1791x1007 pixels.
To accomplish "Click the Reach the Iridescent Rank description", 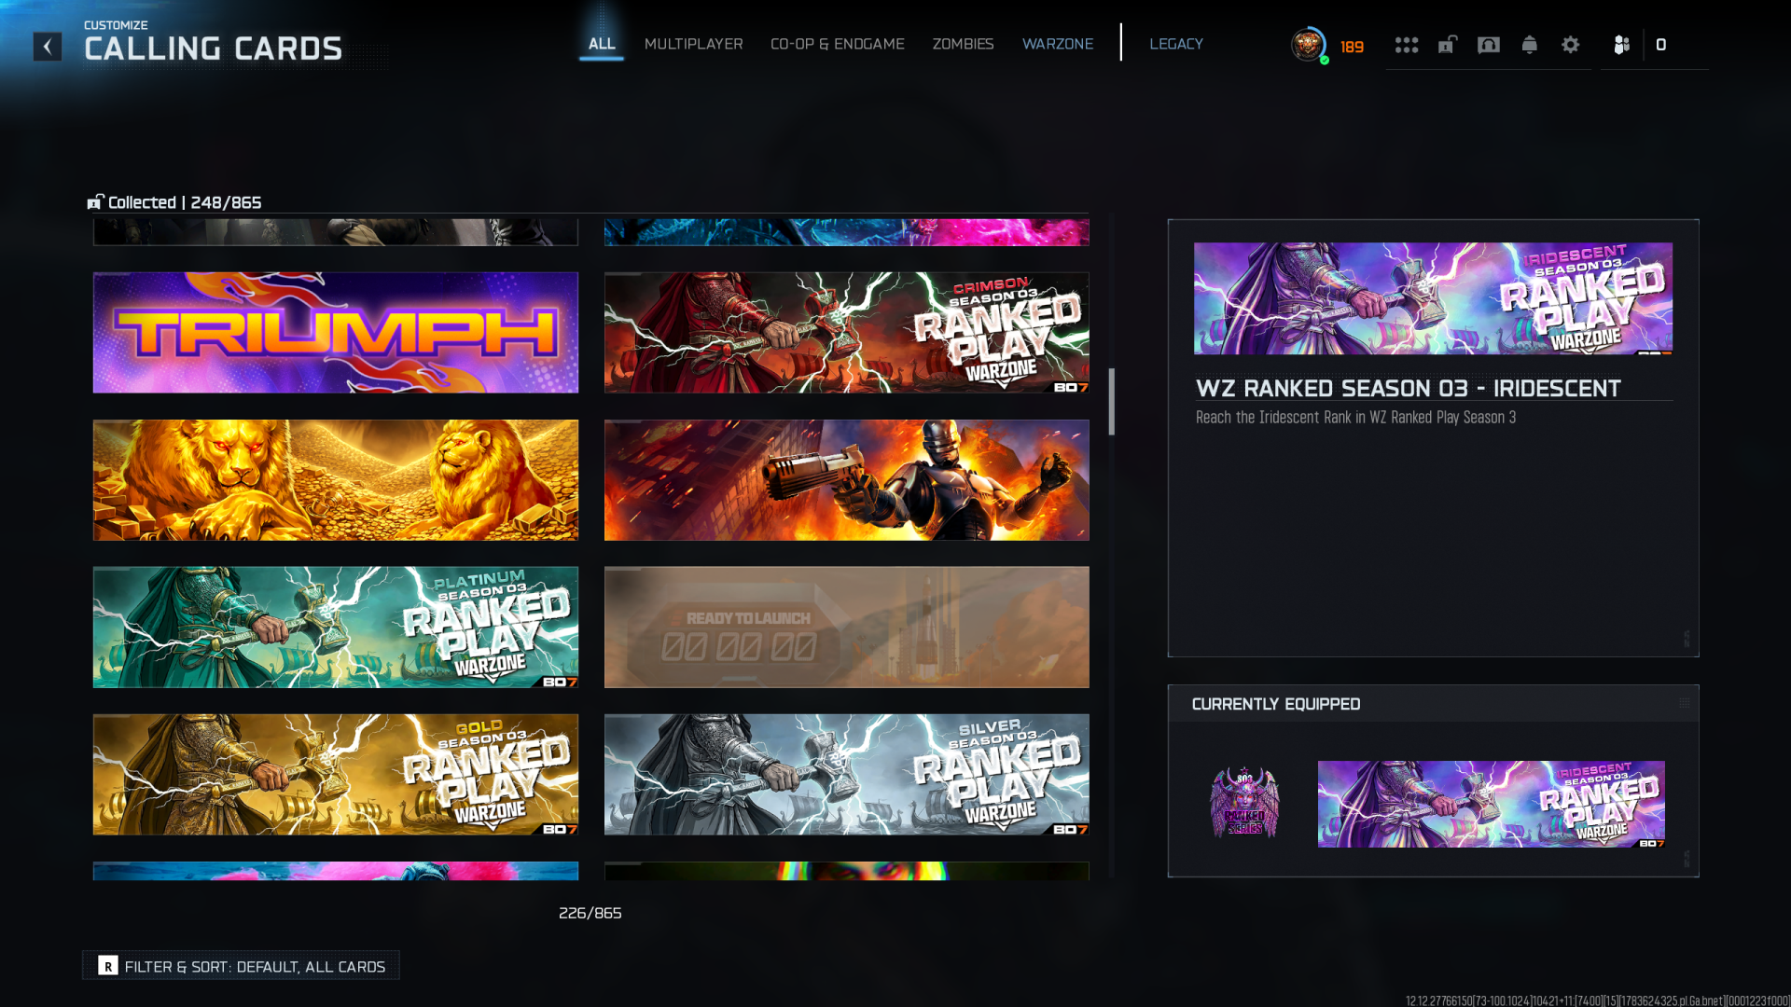I will coord(1355,418).
